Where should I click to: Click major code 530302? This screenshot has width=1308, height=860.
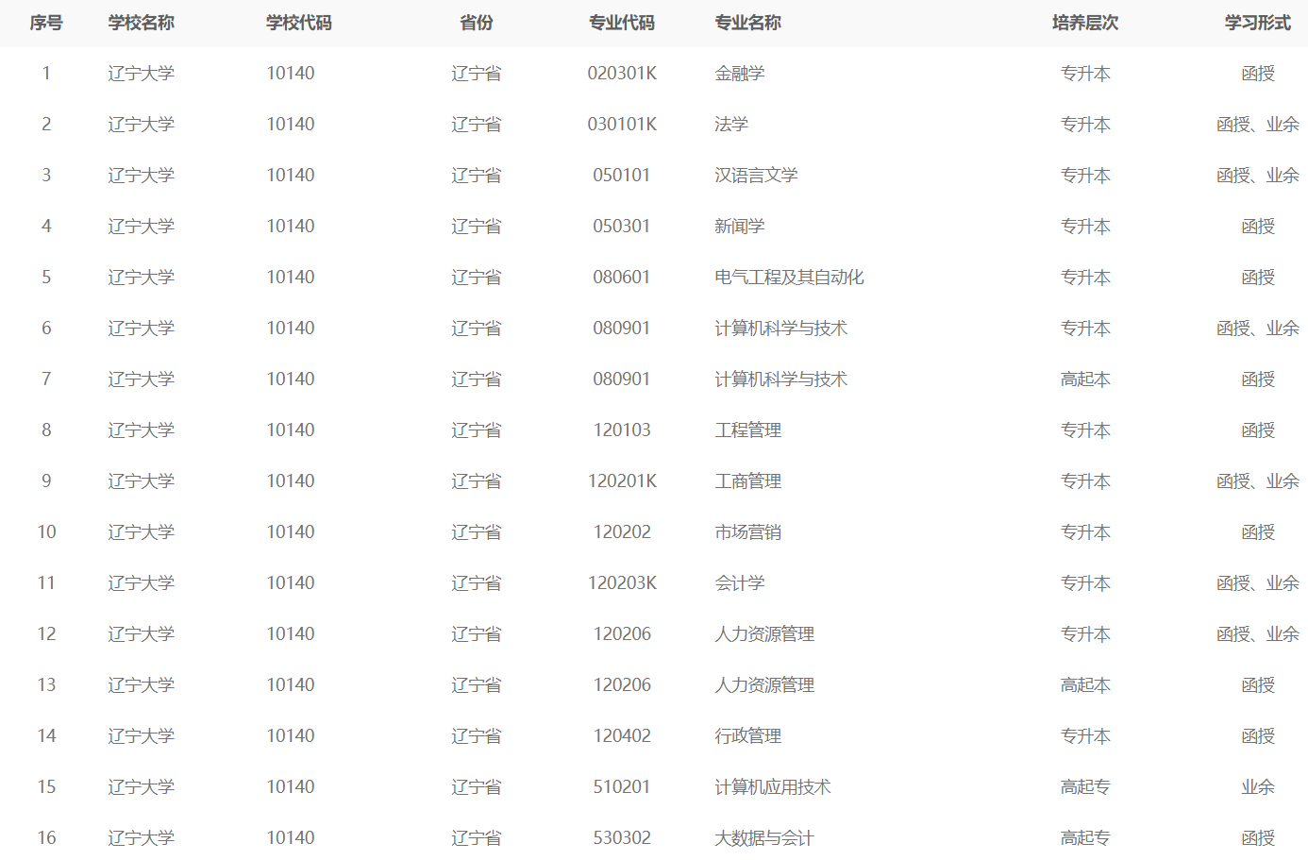click(622, 838)
